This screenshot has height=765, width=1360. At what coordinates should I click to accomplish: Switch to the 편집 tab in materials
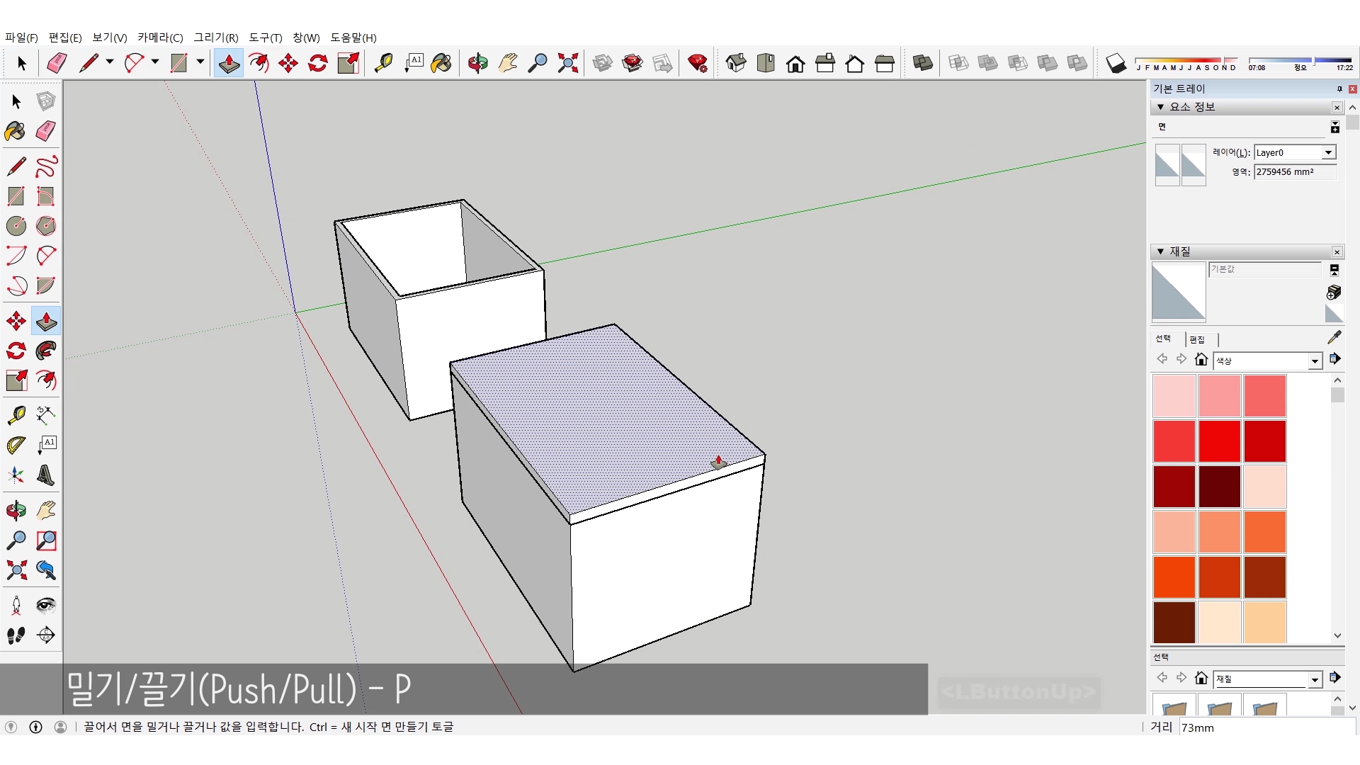tap(1197, 339)
